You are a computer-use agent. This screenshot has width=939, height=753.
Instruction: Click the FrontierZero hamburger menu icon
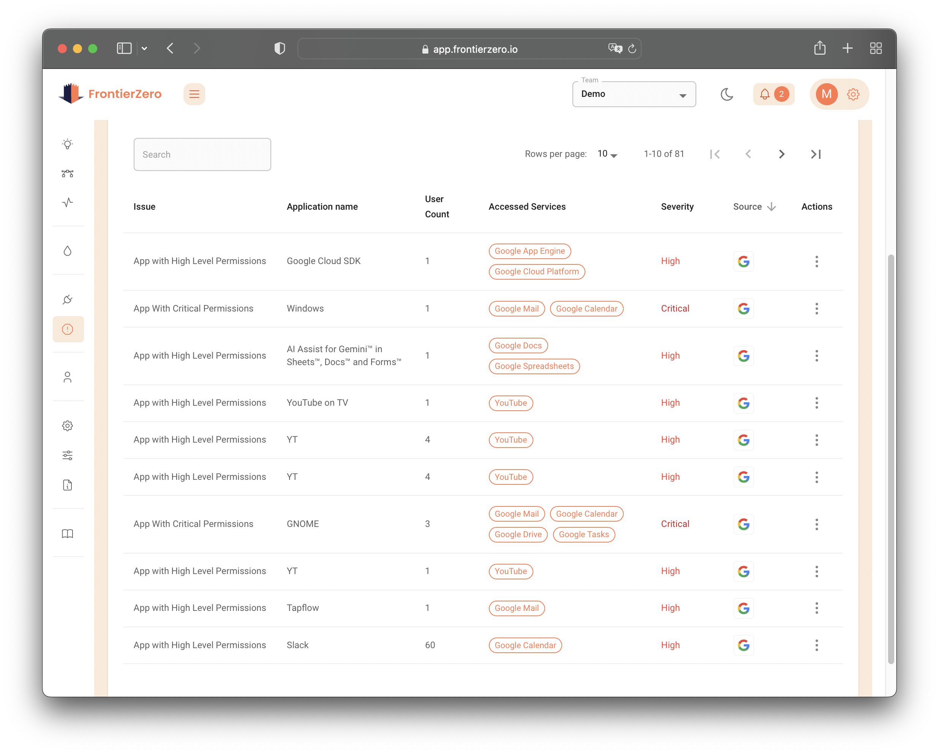[194, 94]
